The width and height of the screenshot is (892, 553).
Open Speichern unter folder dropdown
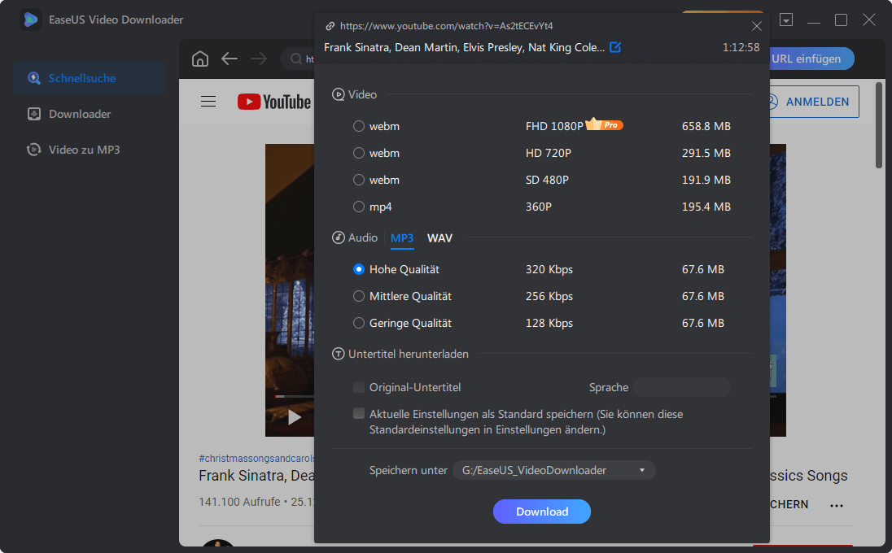pos(554,471)
